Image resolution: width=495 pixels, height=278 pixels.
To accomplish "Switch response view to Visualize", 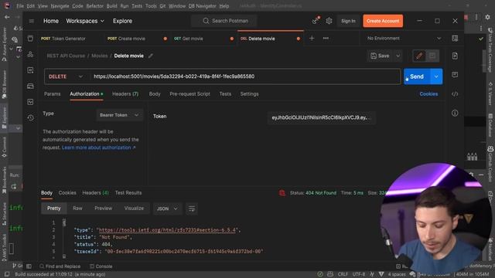I will pos(134,208).
